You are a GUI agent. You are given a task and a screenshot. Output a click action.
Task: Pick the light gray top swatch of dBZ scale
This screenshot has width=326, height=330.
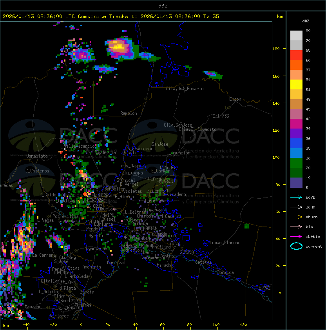[x=296, y=36]
